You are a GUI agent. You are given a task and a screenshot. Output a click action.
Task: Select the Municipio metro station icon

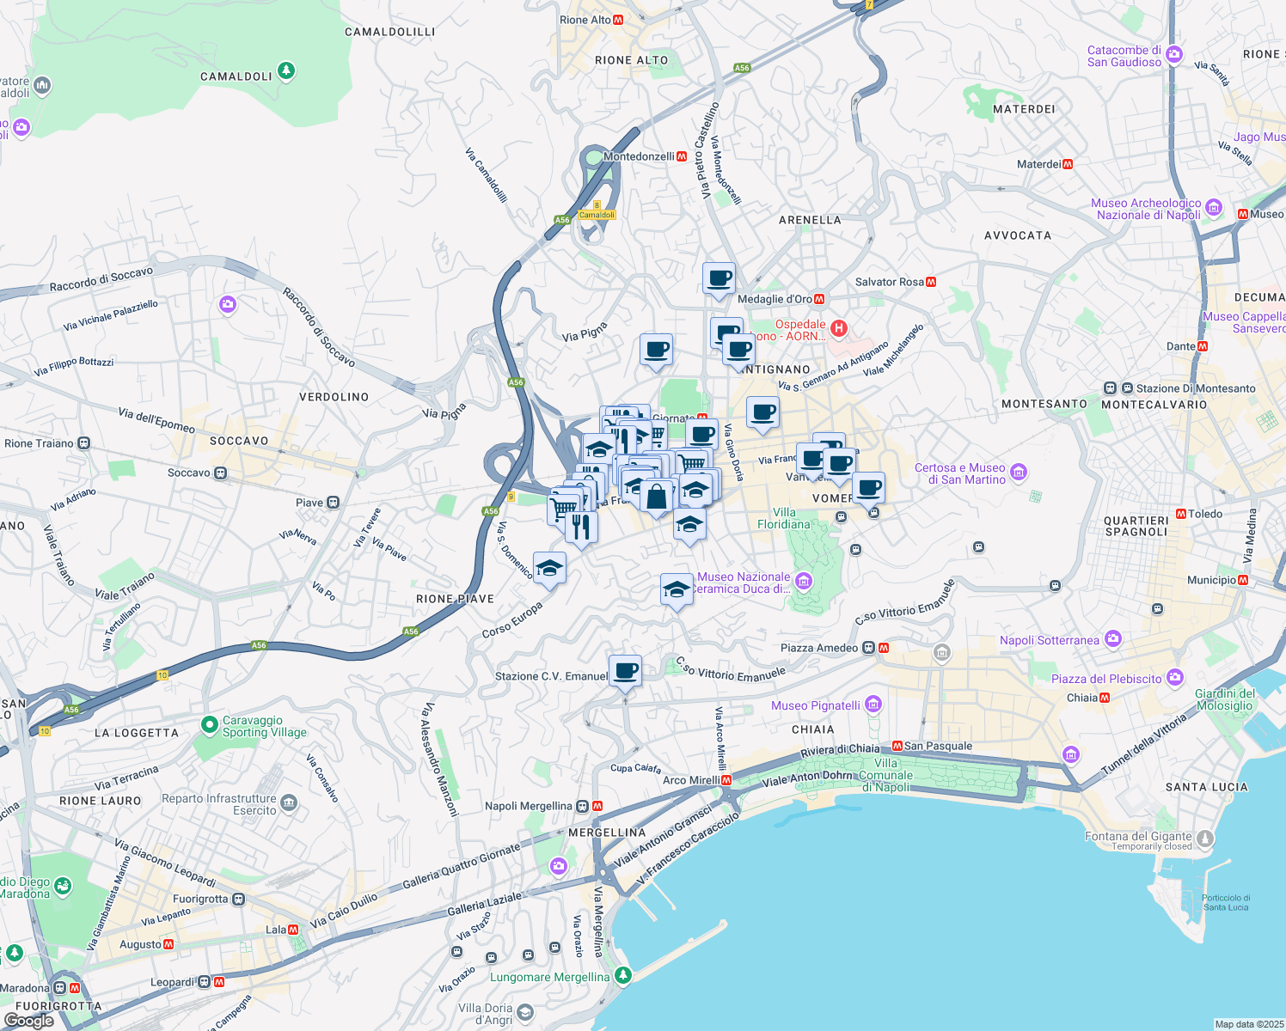(x=1244, y=580)
